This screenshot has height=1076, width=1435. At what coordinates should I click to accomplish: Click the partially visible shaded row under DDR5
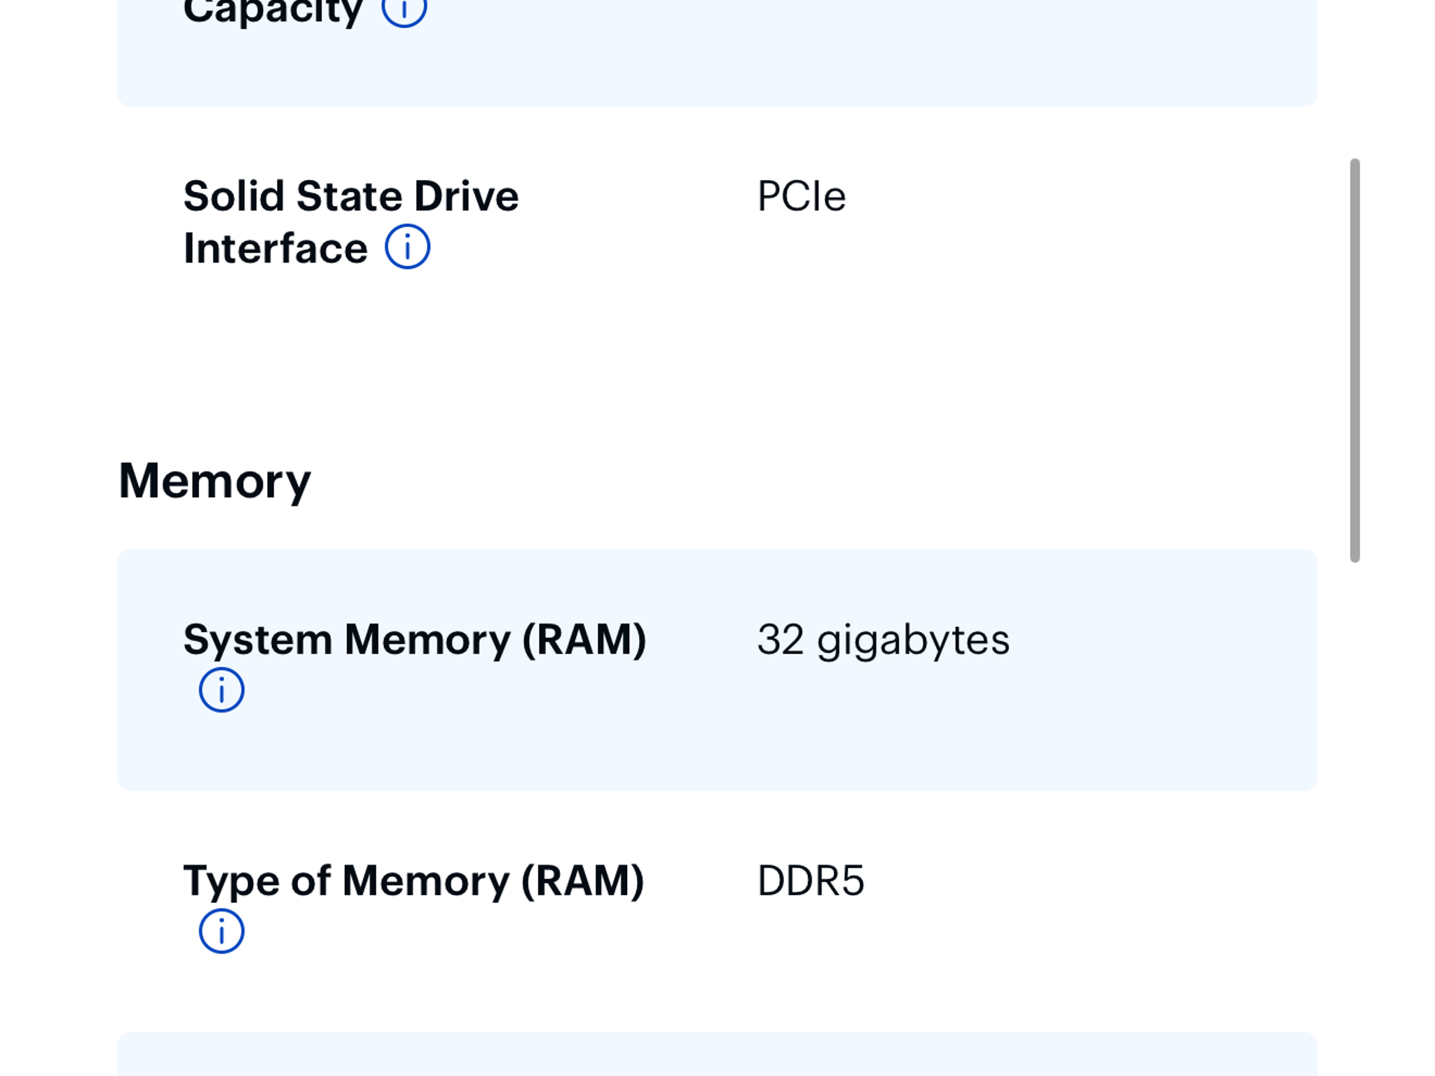pos(717,1054)
